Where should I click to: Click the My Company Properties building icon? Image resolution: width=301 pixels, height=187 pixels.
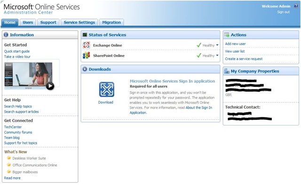point(227,71)
